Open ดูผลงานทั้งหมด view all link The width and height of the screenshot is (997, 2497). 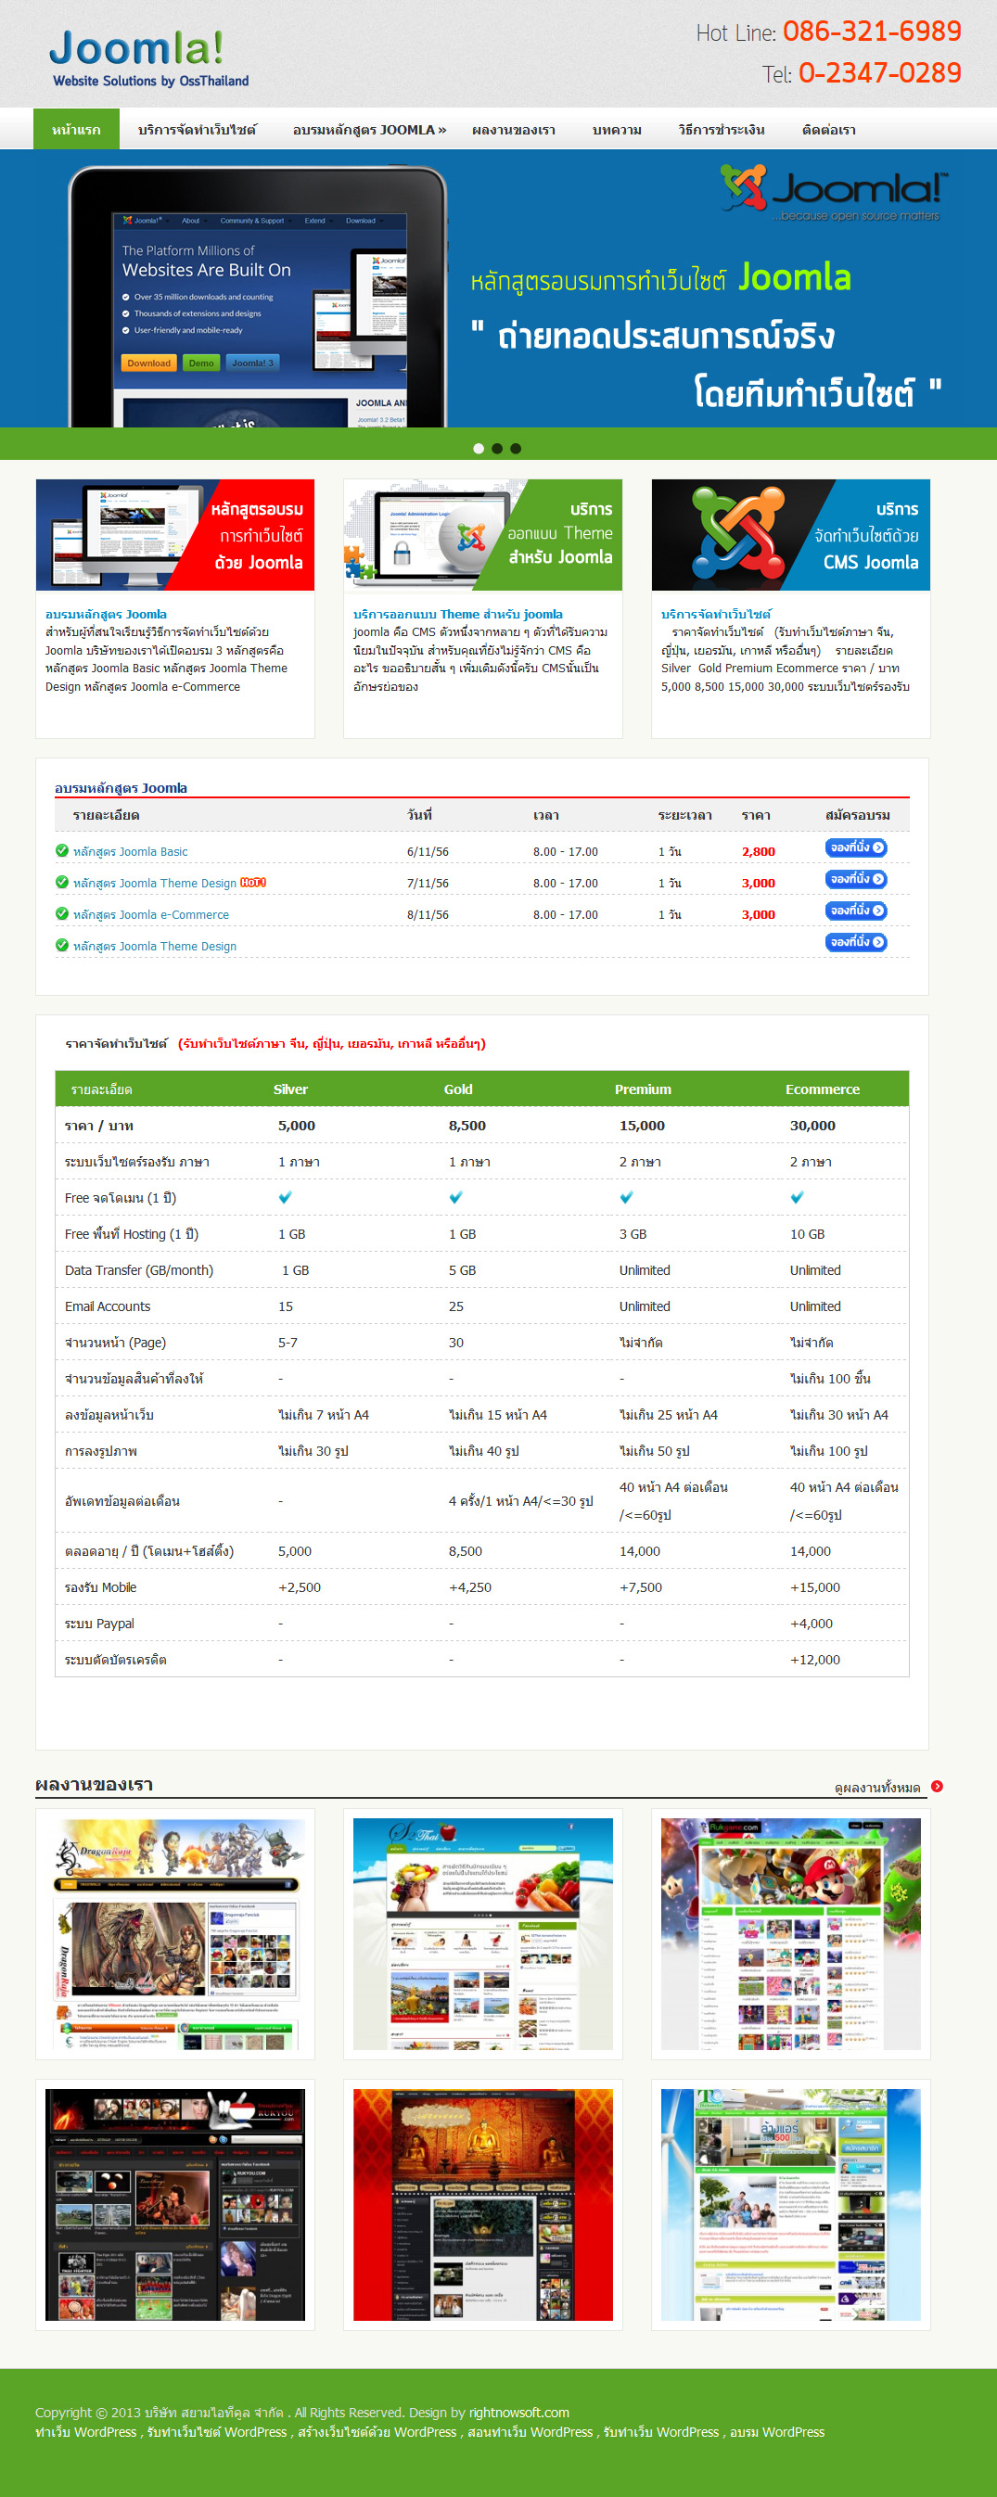[x=876, y=1788]
